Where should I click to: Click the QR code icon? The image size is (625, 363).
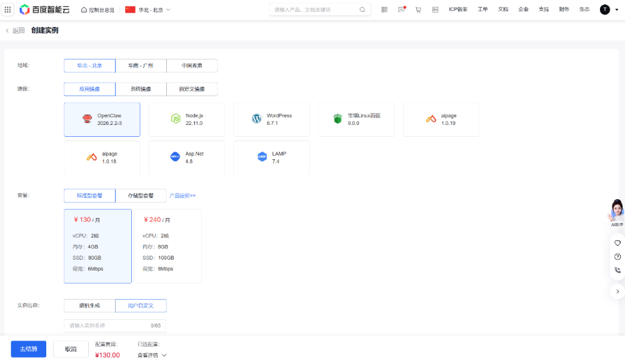(x=384, y=9)
